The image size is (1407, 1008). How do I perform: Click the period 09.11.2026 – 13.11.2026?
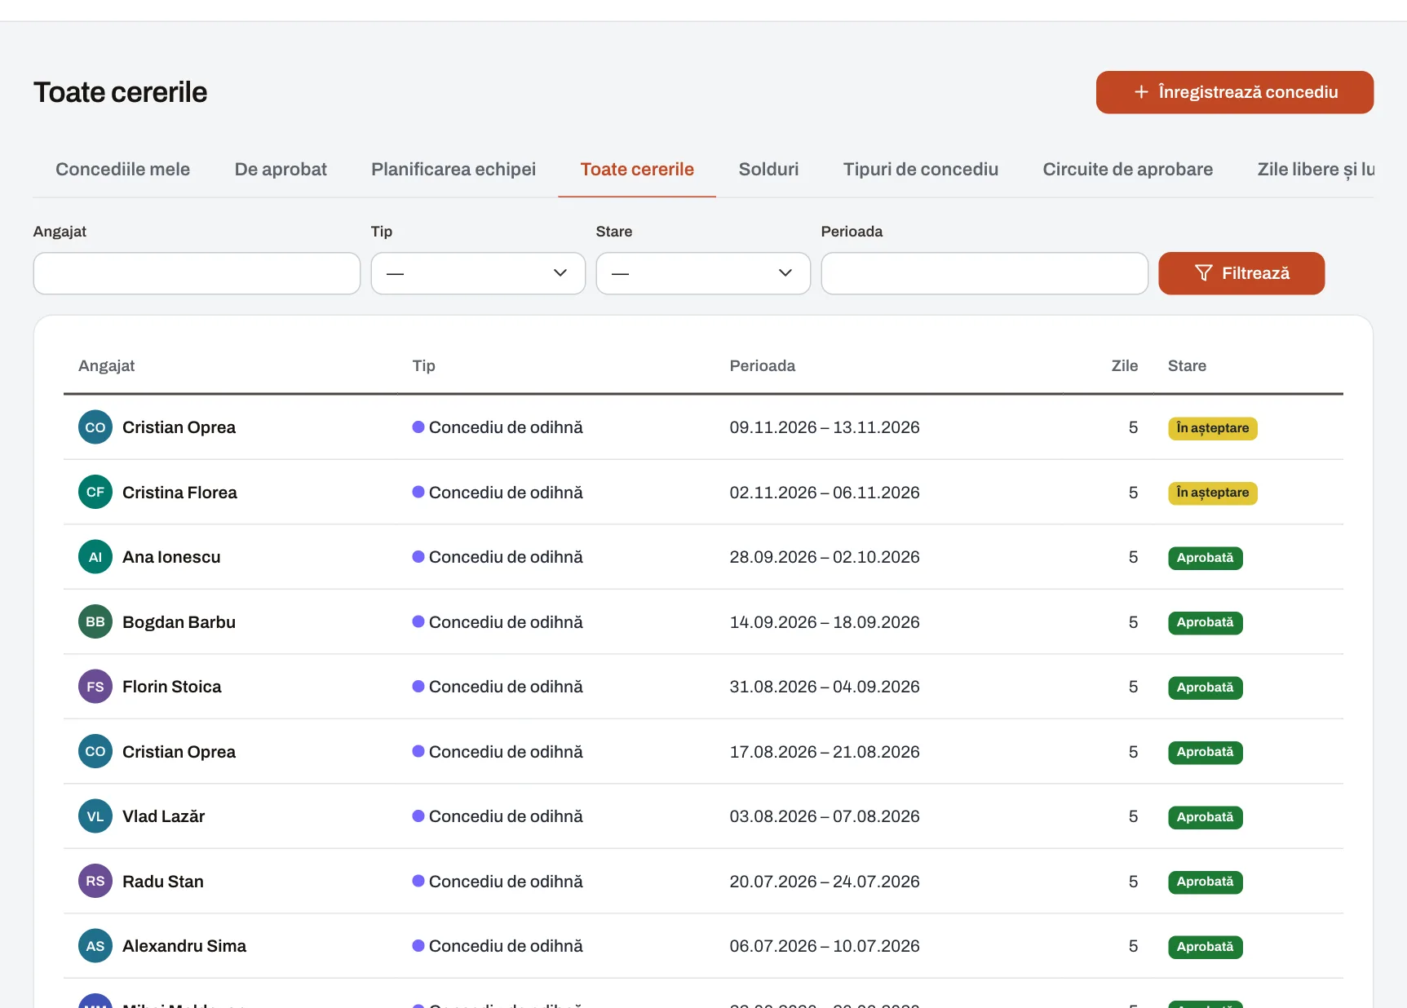click(825, 427)
